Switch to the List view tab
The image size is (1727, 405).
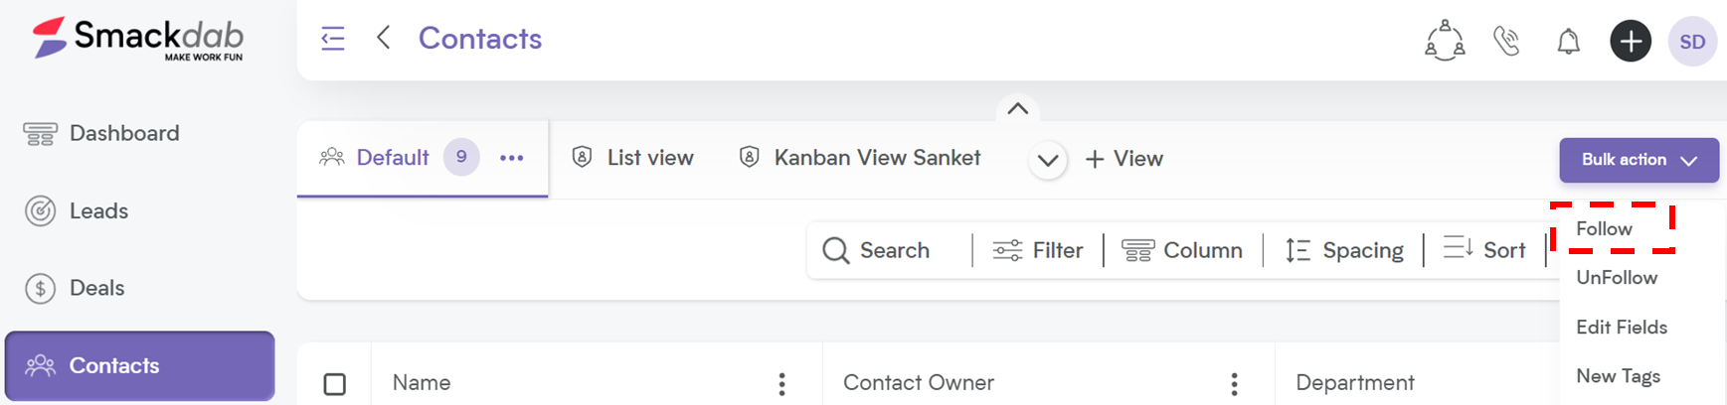633,158
